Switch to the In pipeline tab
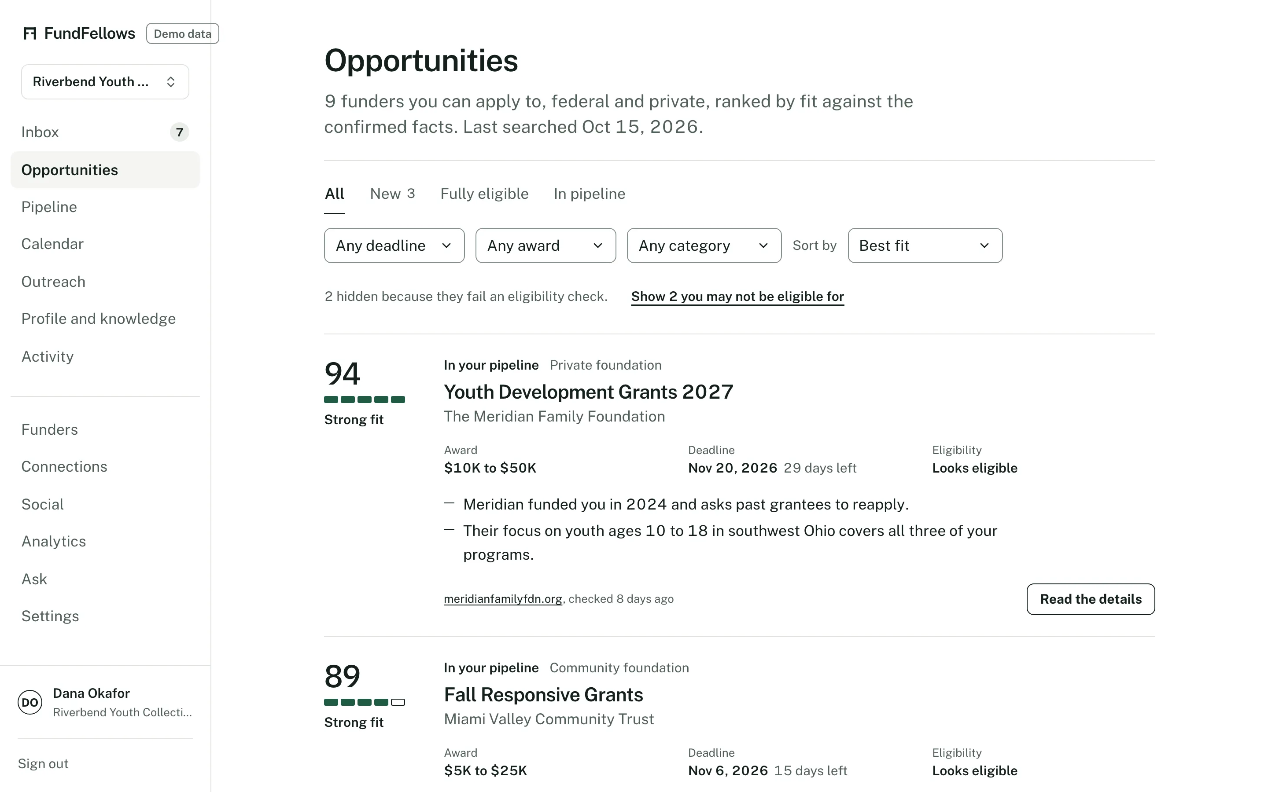Viewport: 1268px width, 792px height. pos(590,194)
